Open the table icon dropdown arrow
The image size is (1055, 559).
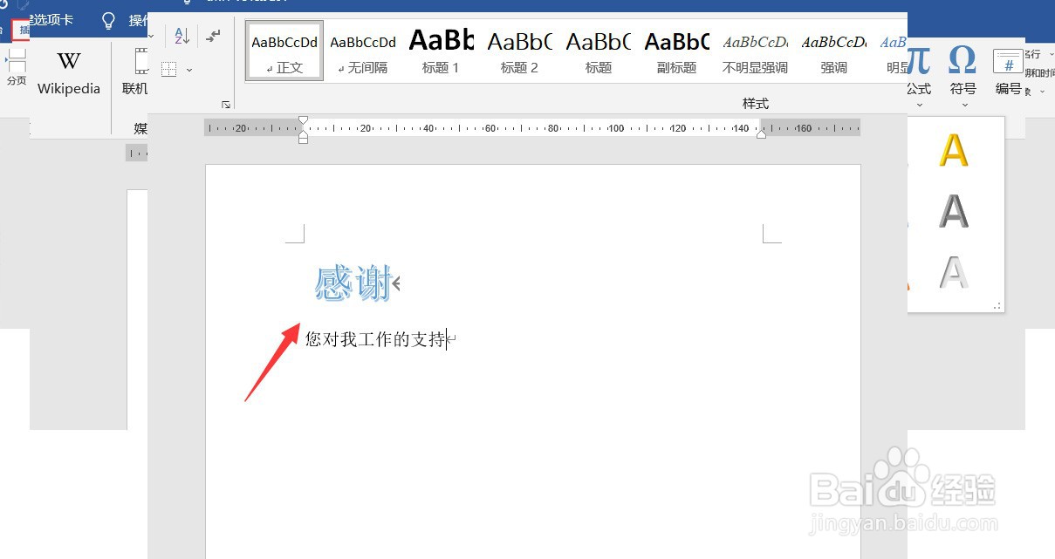click(x=191, y=69)
